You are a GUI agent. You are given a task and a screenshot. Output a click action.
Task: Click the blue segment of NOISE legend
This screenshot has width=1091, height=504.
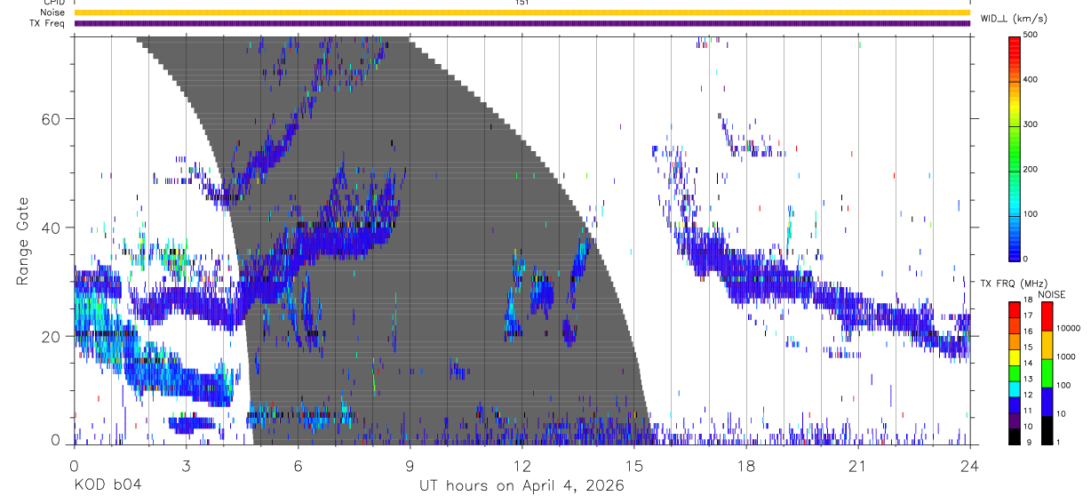coord(1047,402)
